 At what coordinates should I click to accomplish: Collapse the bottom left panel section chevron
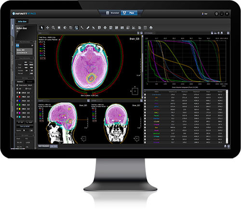[33, 135]
